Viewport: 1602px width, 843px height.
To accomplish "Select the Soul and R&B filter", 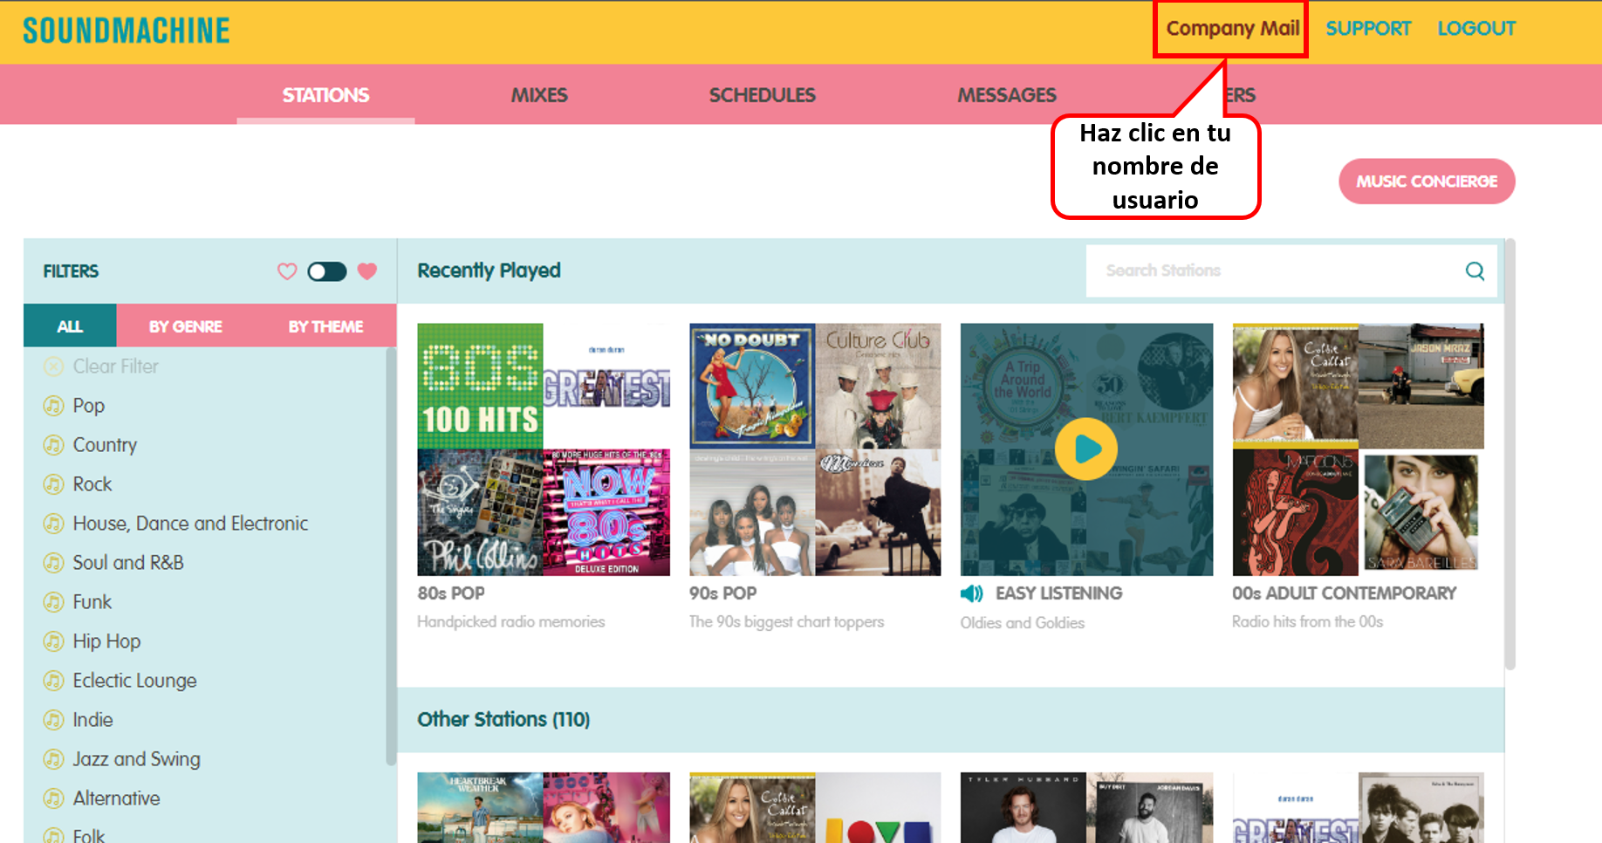I will click(x=128, y=563).
